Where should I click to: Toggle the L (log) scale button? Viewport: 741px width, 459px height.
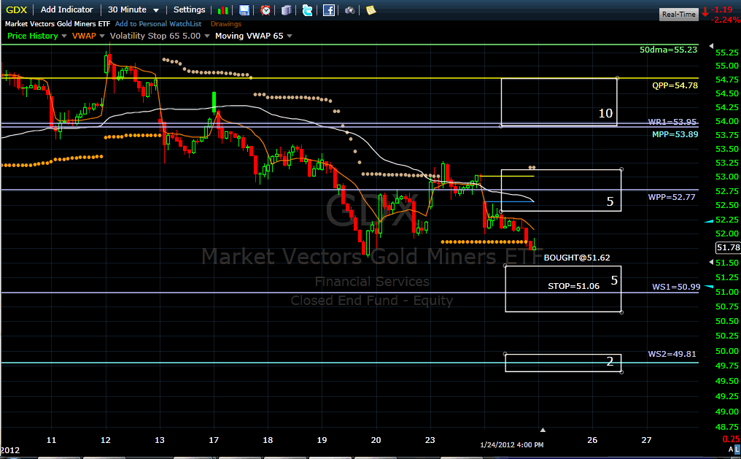(x=737, y=449)
